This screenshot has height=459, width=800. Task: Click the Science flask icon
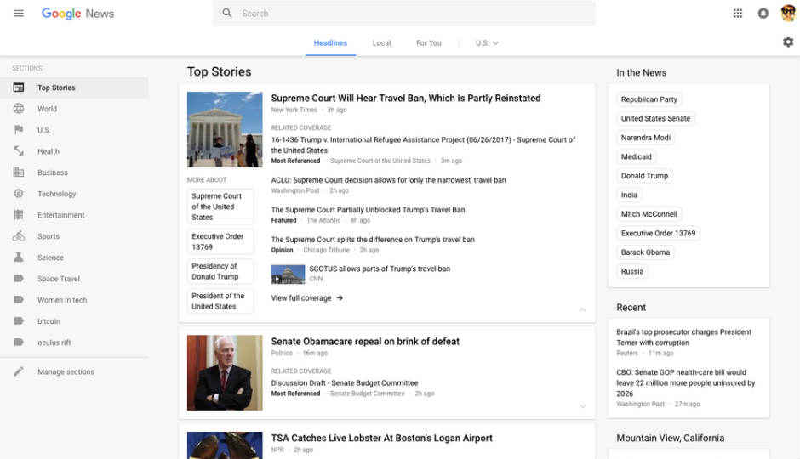point(19,258)
